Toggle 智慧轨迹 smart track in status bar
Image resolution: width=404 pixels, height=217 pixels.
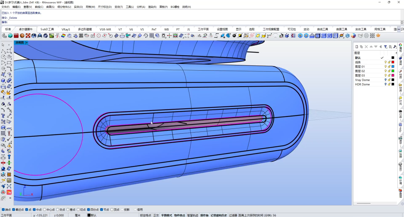pyautogui.click(x=193, y=215)
